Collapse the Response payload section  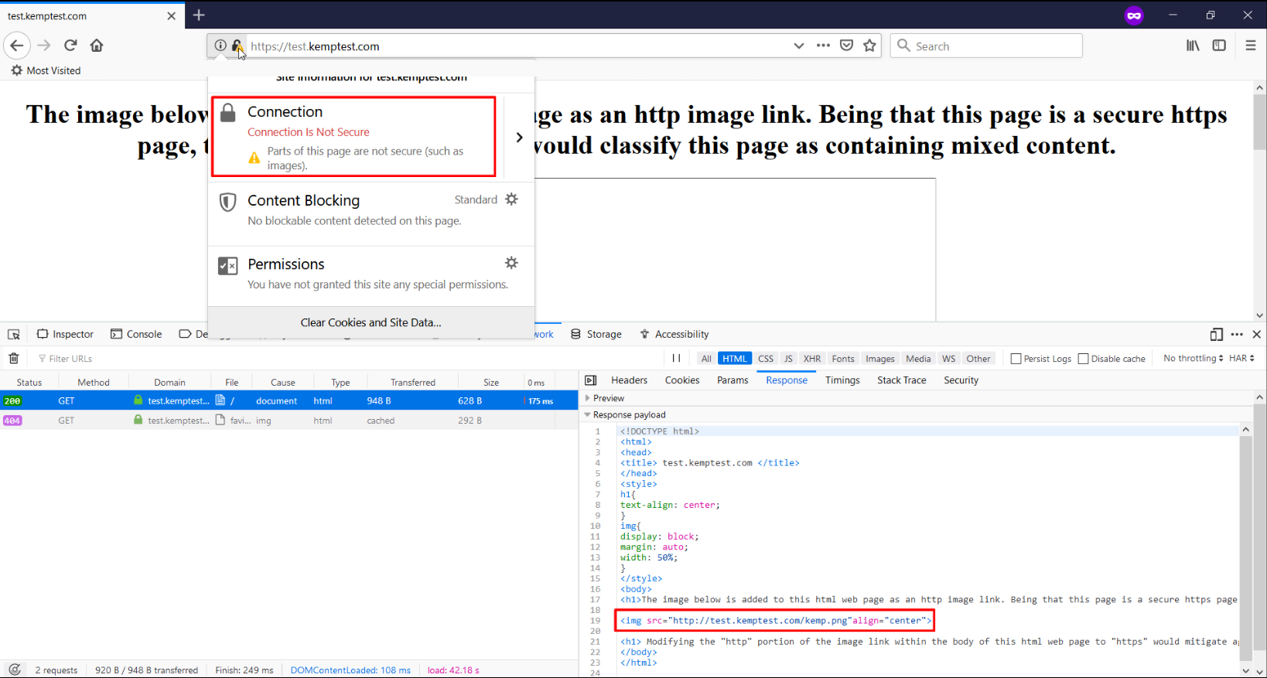625,415
